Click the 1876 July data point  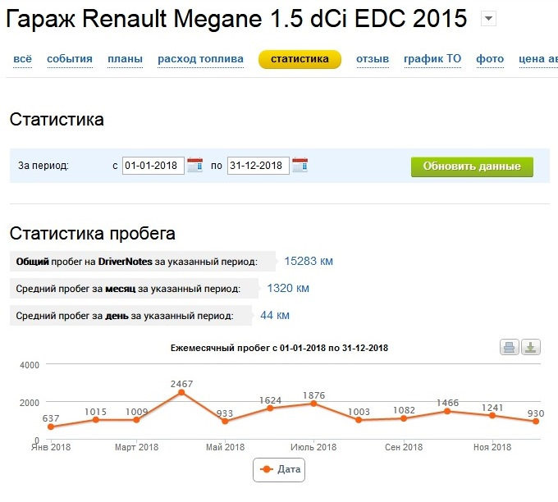[x=313, y=403]
